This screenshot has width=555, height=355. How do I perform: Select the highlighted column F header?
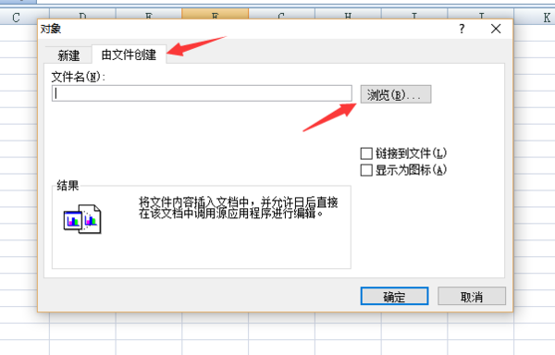point(215,14)
